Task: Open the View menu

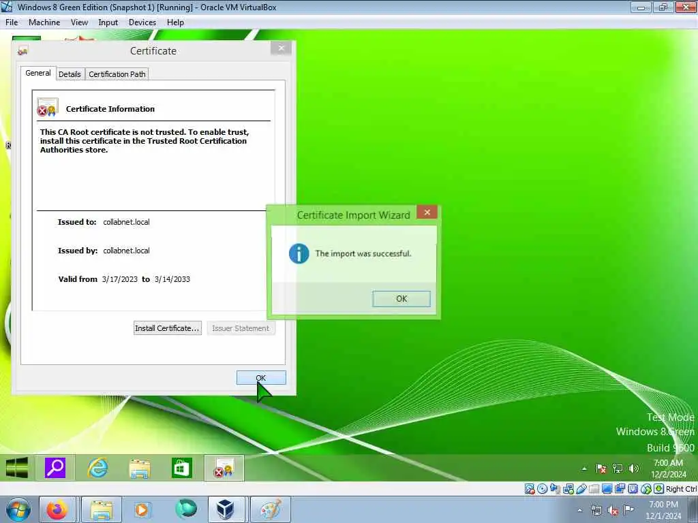Action: coord(79,22)
